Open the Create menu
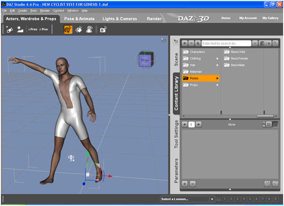284x206 pixels. [22, 11]
